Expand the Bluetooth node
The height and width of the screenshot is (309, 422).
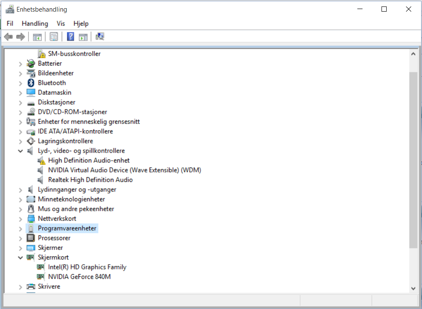[x=20, y=83]
